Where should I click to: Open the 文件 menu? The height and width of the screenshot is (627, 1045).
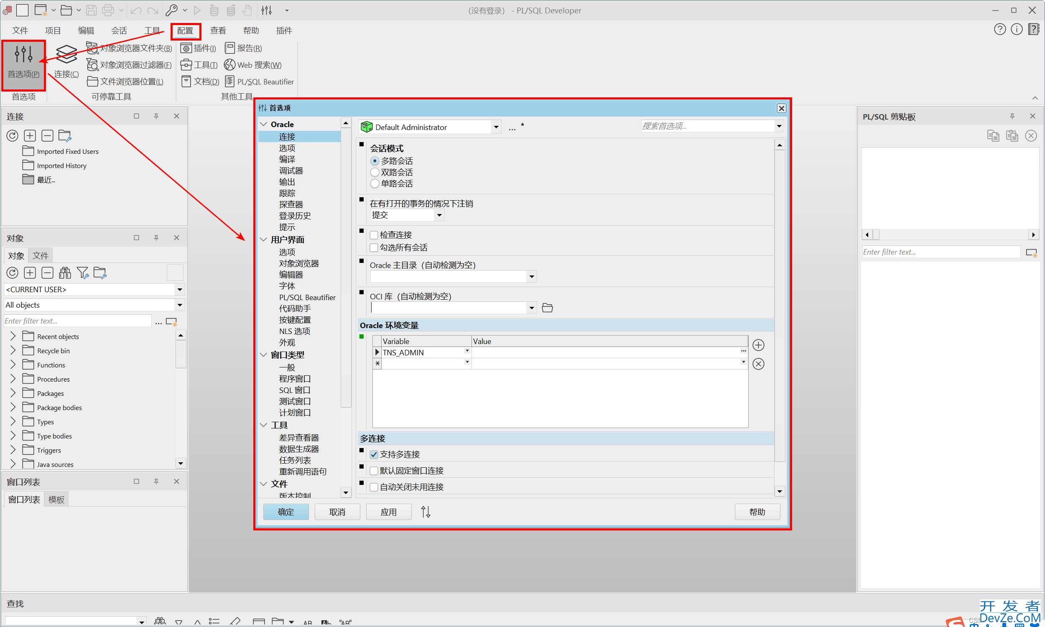20,31
